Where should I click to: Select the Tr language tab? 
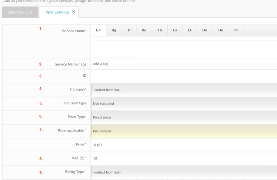click(x=129, y=30)
